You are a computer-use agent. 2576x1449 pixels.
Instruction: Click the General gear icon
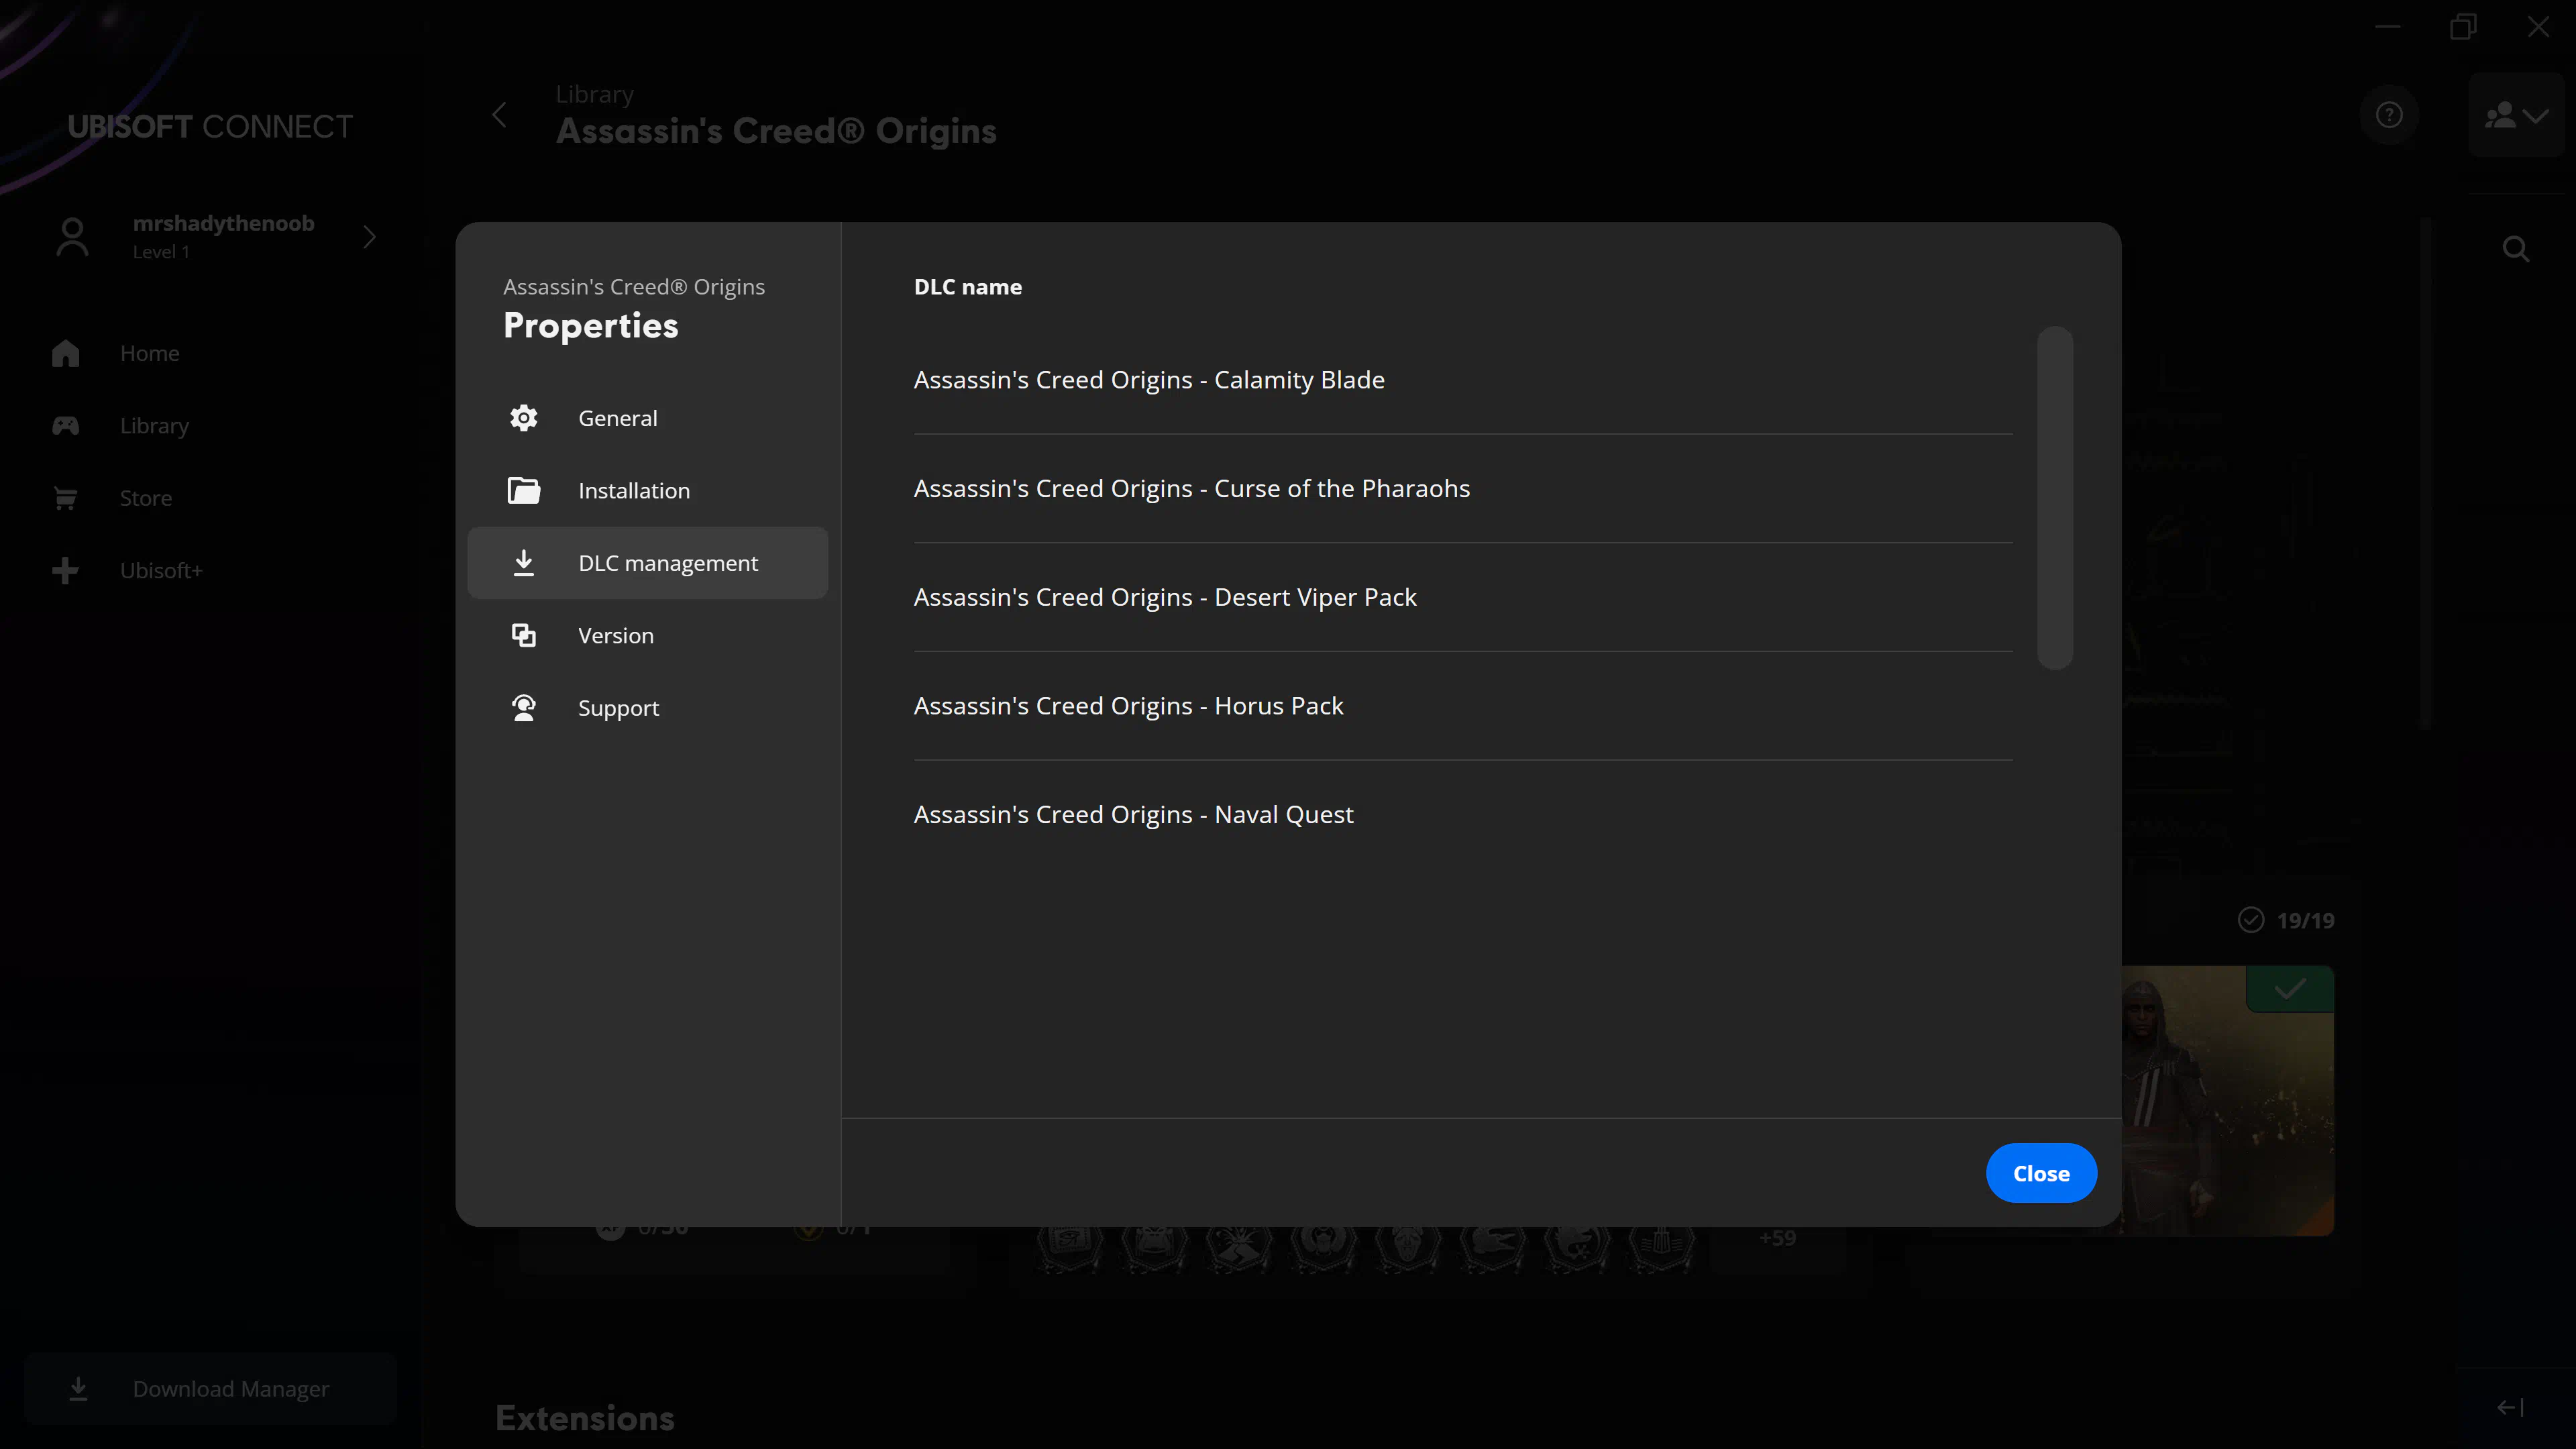pos(523,418)
